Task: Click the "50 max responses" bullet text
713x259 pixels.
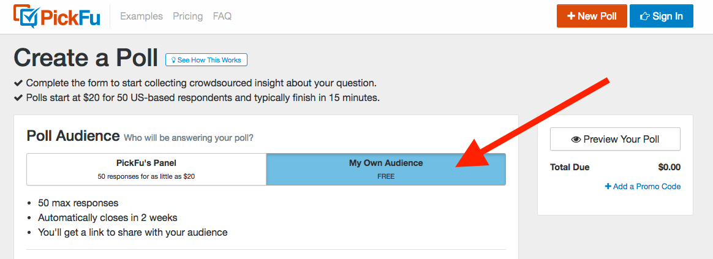Action: 78,203
